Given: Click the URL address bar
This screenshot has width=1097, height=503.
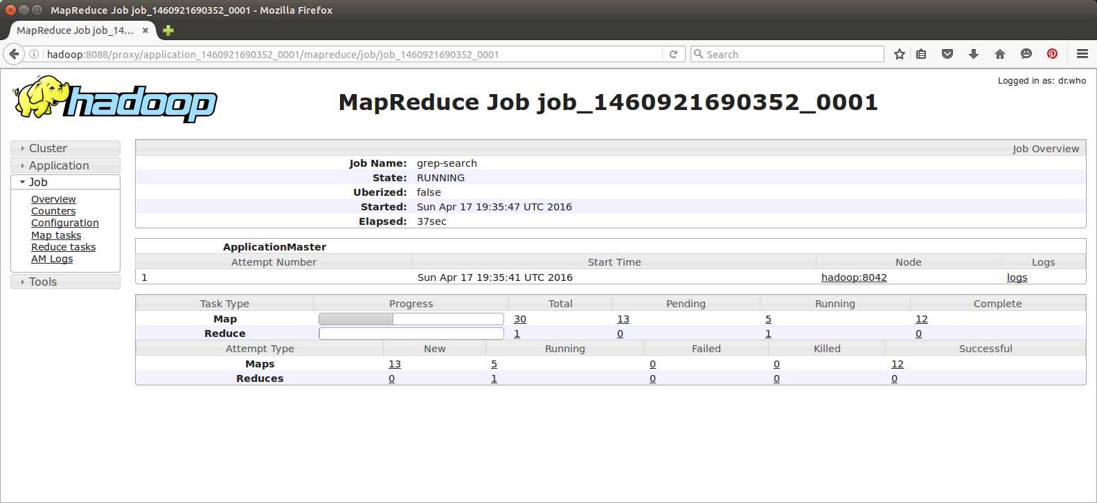Looking at the screenshot, I should 353,54.
